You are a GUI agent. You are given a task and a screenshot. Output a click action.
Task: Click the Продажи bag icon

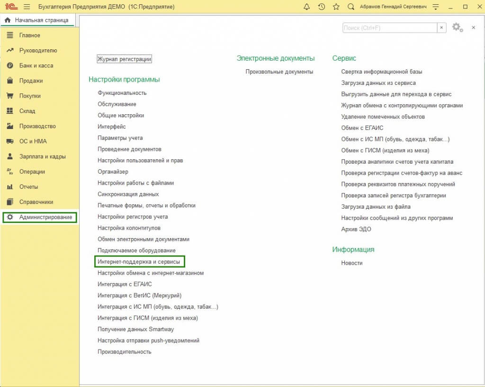click(10, 81)
